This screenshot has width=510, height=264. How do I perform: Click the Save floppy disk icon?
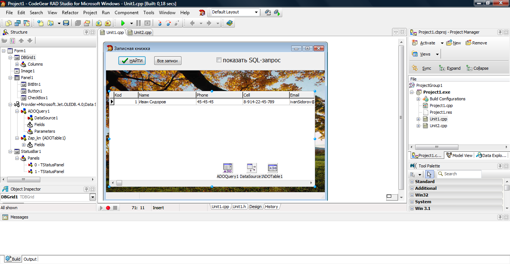click(66, 23)
